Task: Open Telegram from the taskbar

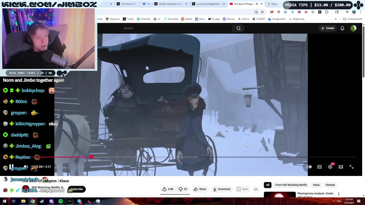Action: tap(79, 201)
